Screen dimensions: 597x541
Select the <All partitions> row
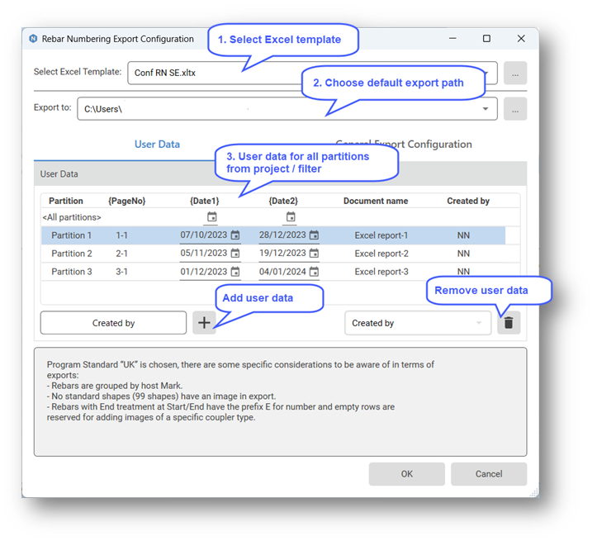point(280,217)
